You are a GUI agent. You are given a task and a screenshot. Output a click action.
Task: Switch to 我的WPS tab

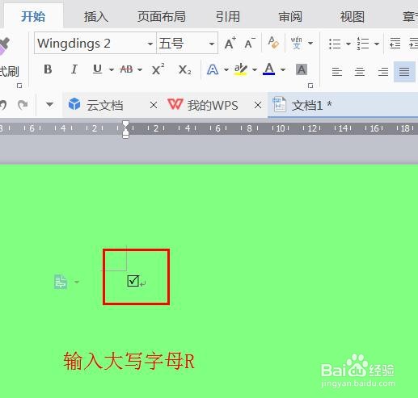tap(213, 105)
